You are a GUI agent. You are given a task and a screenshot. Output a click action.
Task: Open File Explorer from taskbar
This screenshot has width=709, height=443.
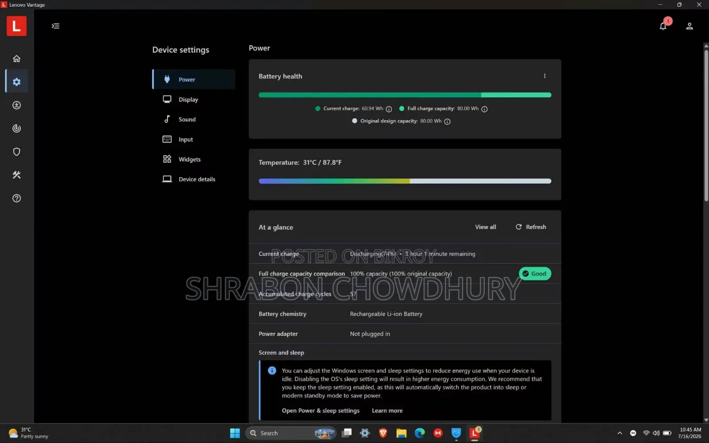click(401, 433)
